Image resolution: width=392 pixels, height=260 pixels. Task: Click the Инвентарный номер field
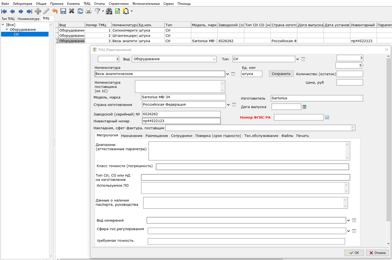[181, 121]
